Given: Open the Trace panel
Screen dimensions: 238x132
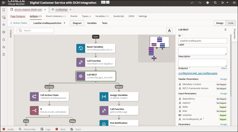Looking at the screenshot, I should click(x=76, y=129).
